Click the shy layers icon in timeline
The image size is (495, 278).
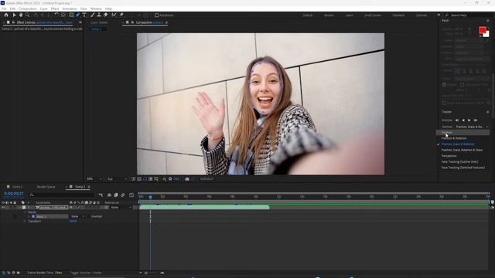tap(109, 195)
